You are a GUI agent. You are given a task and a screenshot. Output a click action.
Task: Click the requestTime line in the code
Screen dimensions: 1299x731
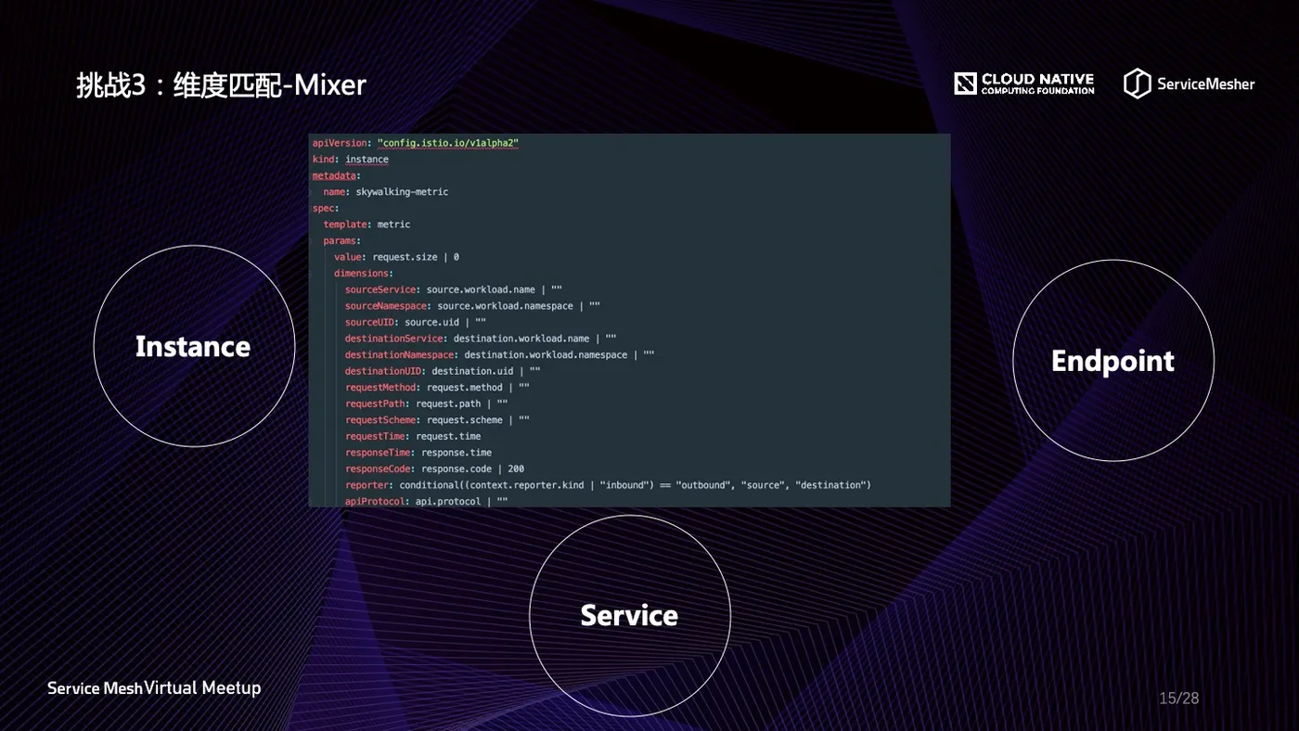click(413, 436)
